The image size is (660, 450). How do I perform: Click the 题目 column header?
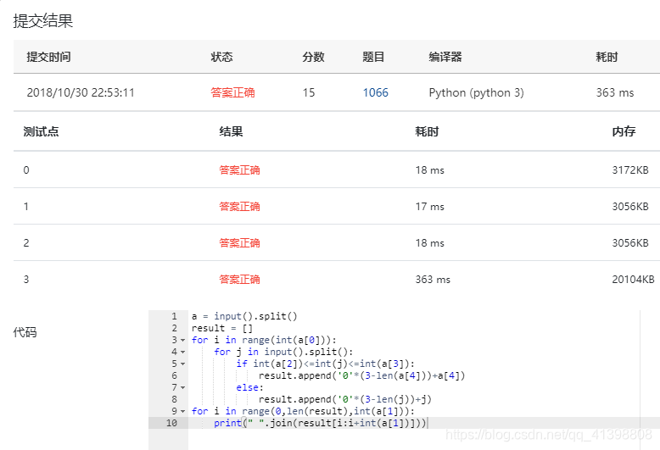pyautogui.click(x=373, y=57)
